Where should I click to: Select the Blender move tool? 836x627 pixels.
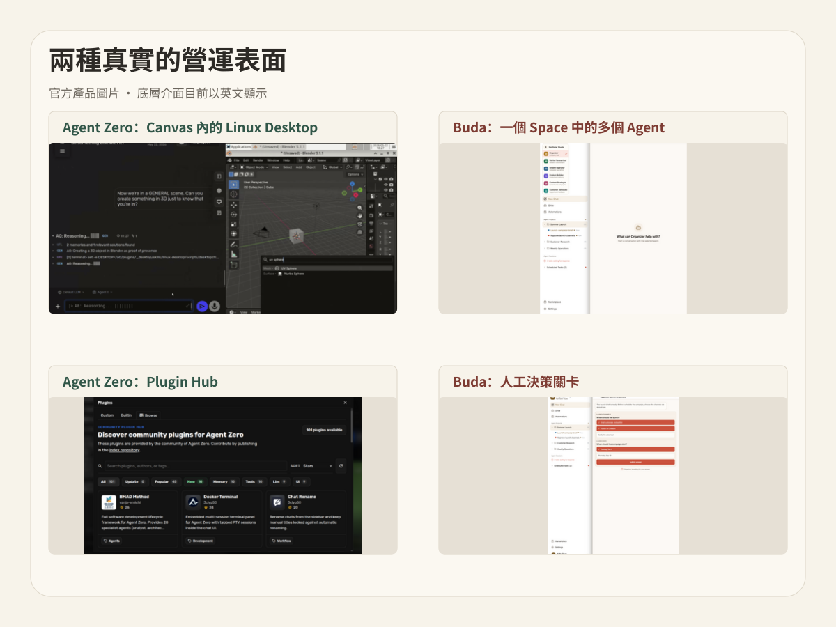(x=233, y=204)
